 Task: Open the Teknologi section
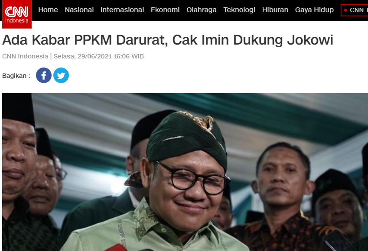coord(239,10)
